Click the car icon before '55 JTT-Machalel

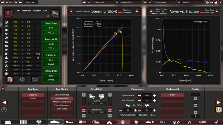coord(84,2)
